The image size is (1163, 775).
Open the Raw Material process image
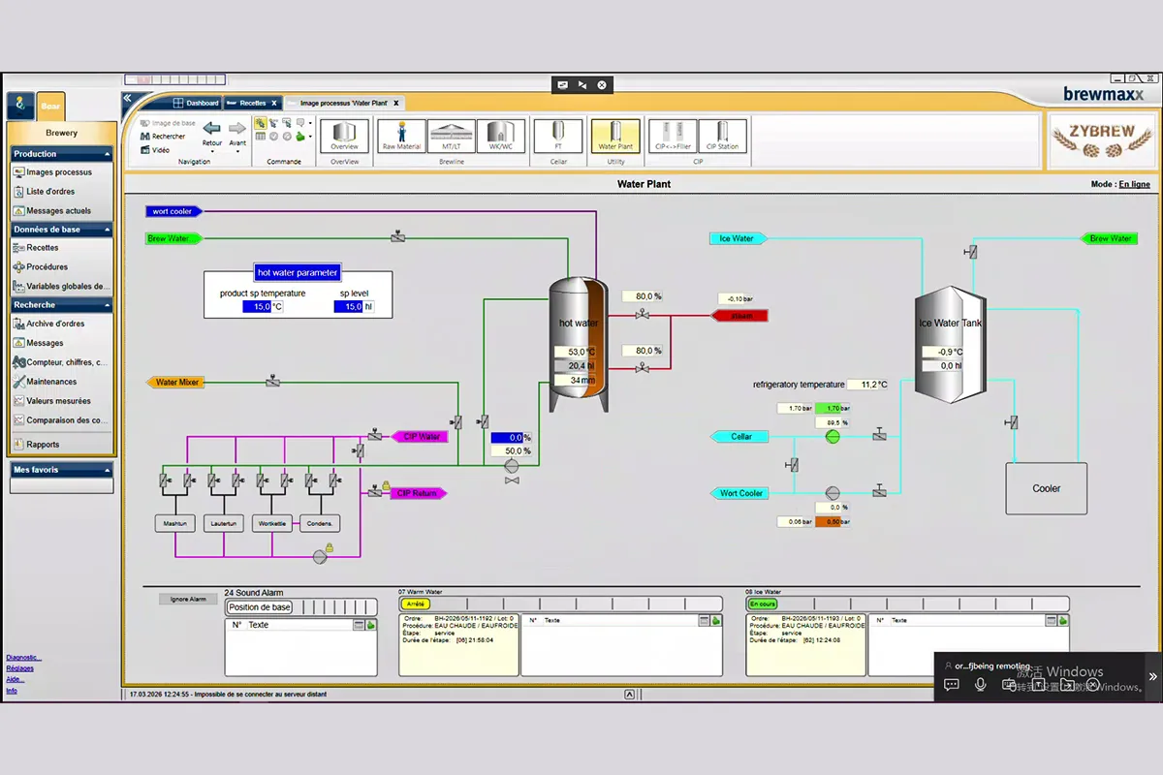(401, 136)
